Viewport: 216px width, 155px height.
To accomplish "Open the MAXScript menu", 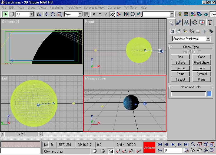I will 131,8.
